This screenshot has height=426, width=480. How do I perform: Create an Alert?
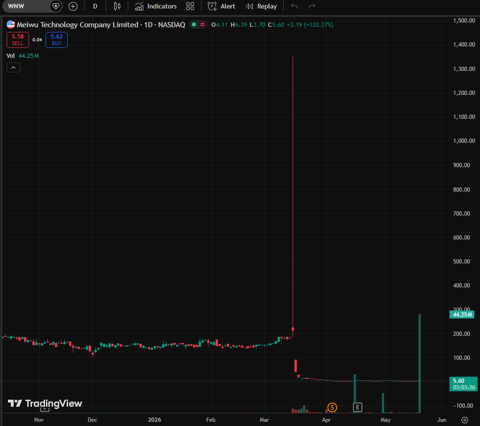click(221, 6)
